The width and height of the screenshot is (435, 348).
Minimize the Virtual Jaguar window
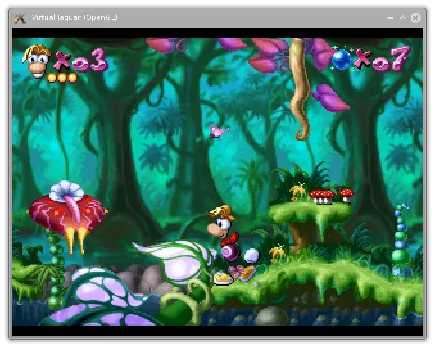coord(390,18)
